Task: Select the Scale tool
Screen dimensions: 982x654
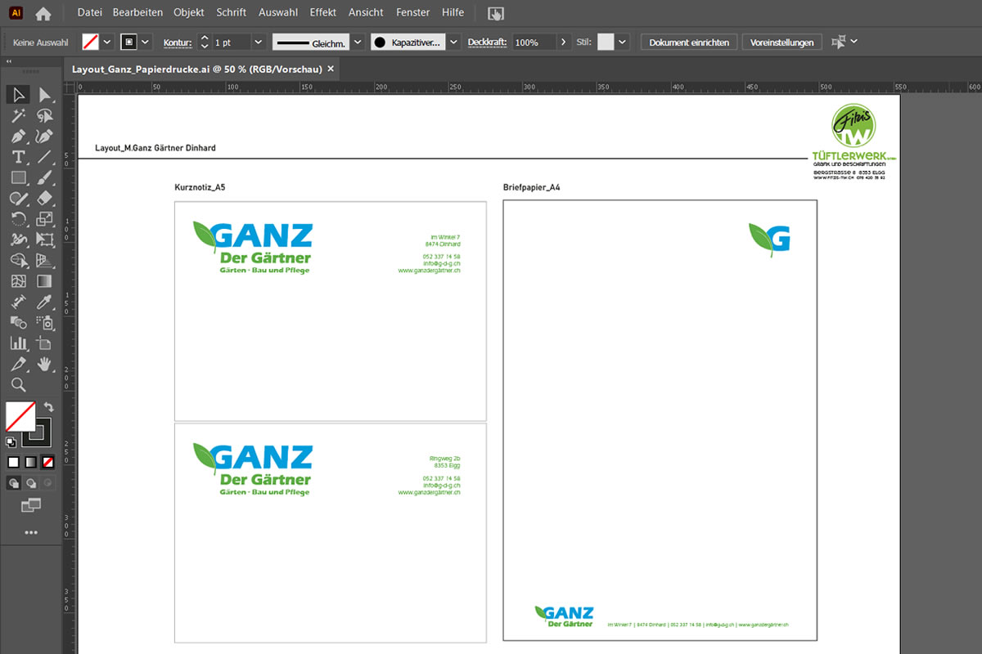Action: (44, 218)
